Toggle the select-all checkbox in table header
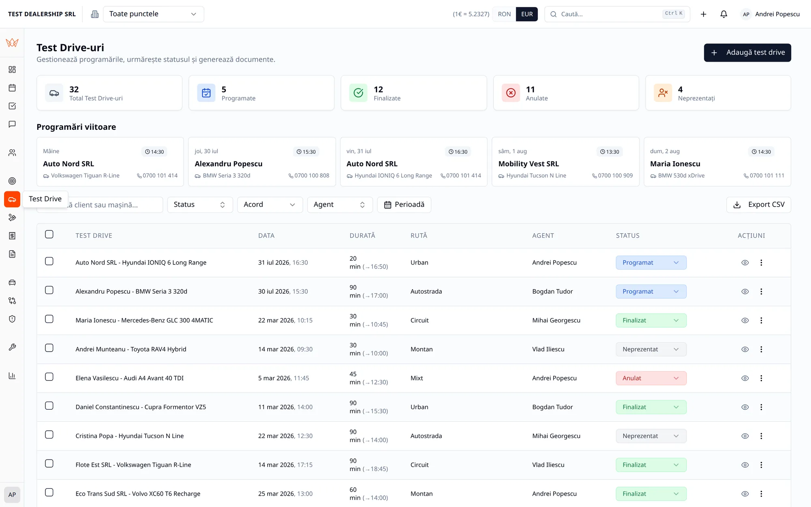The height and width of the screenshot is (507, 811). coord(49,234)
